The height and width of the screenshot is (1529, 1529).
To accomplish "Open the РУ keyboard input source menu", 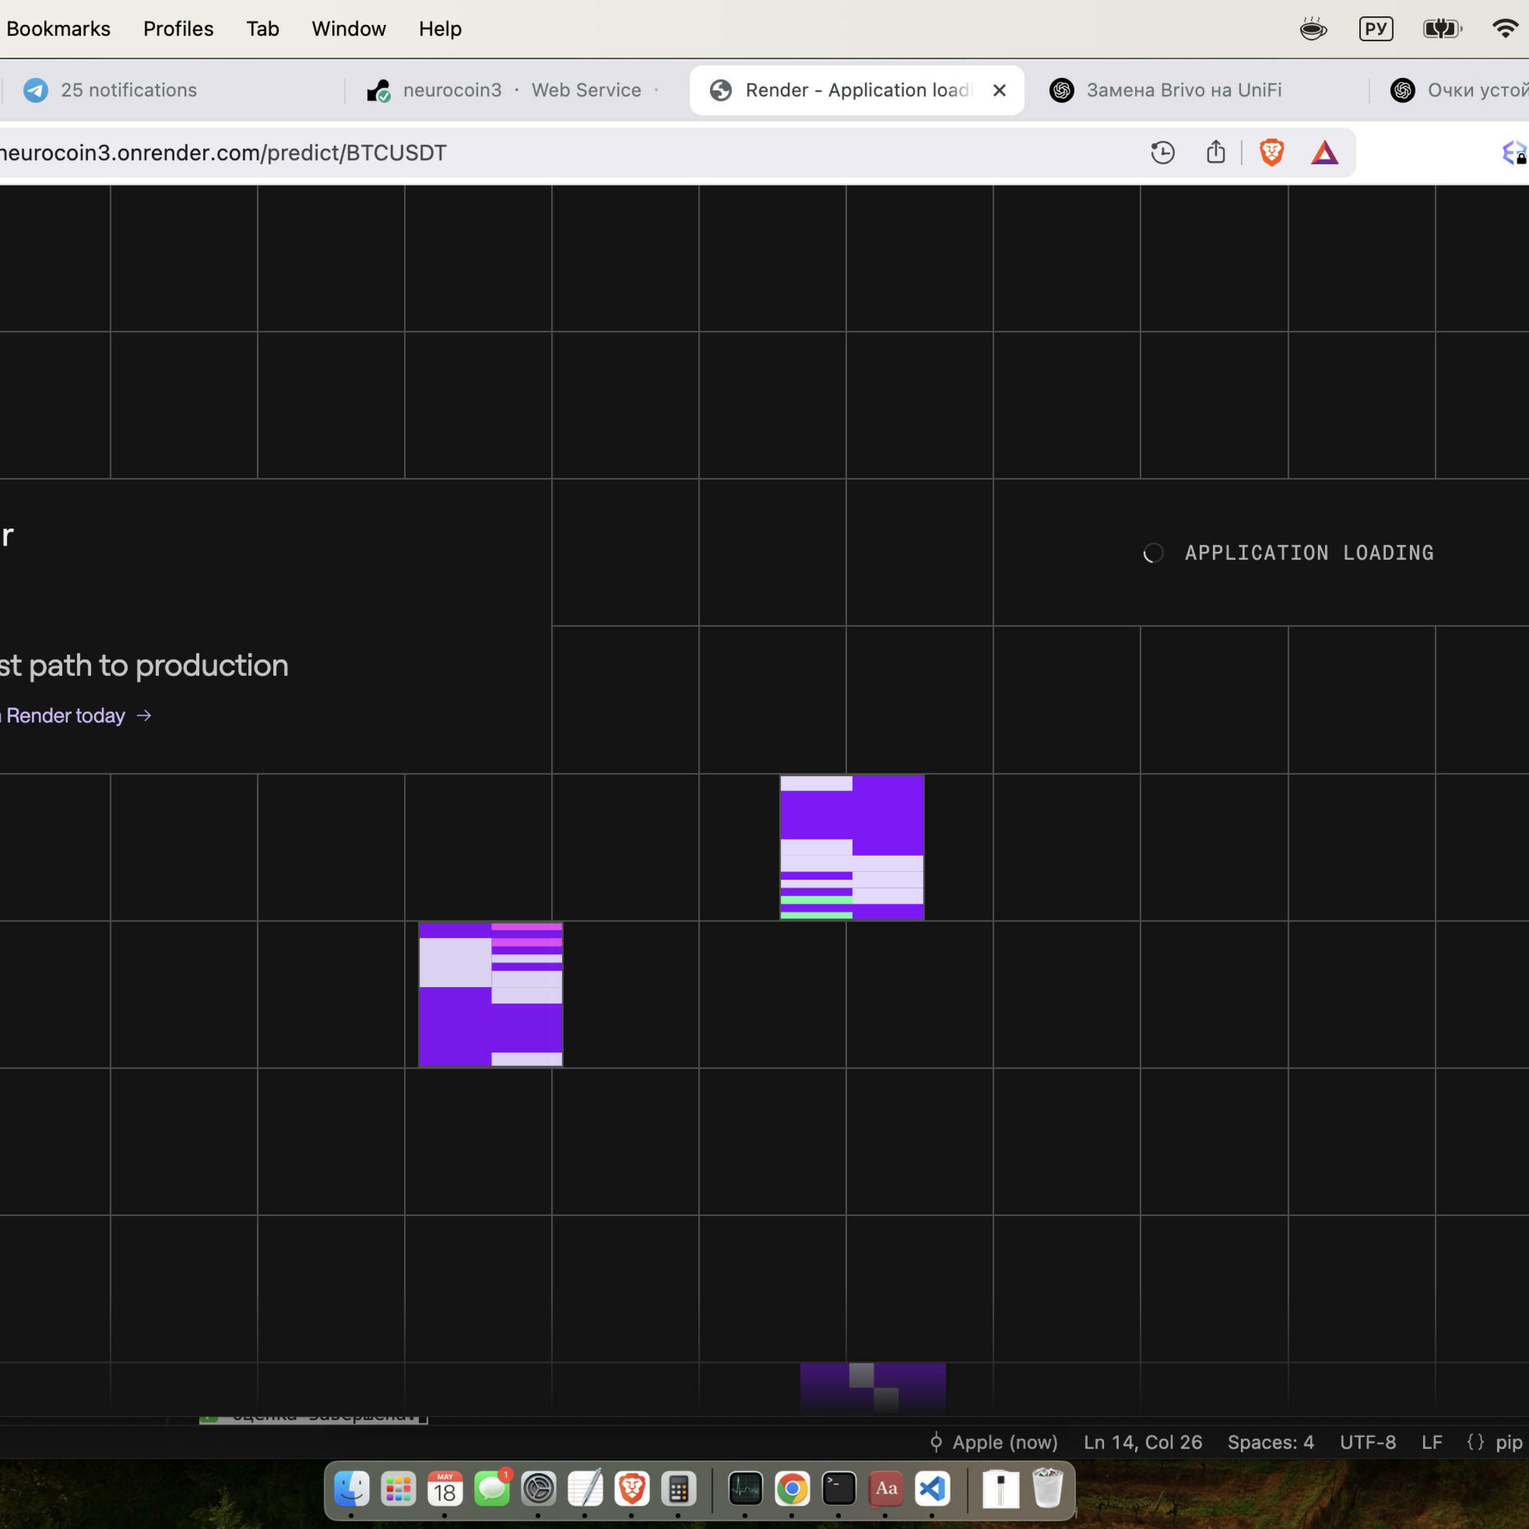I will click(x=1376, y=29).
